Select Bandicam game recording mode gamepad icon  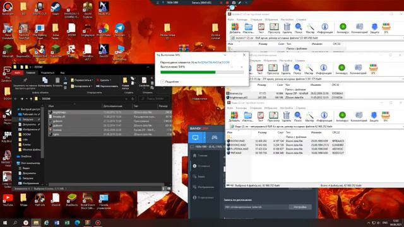[214, 137]
